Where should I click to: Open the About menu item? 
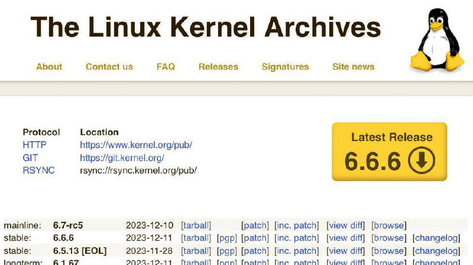49,67
